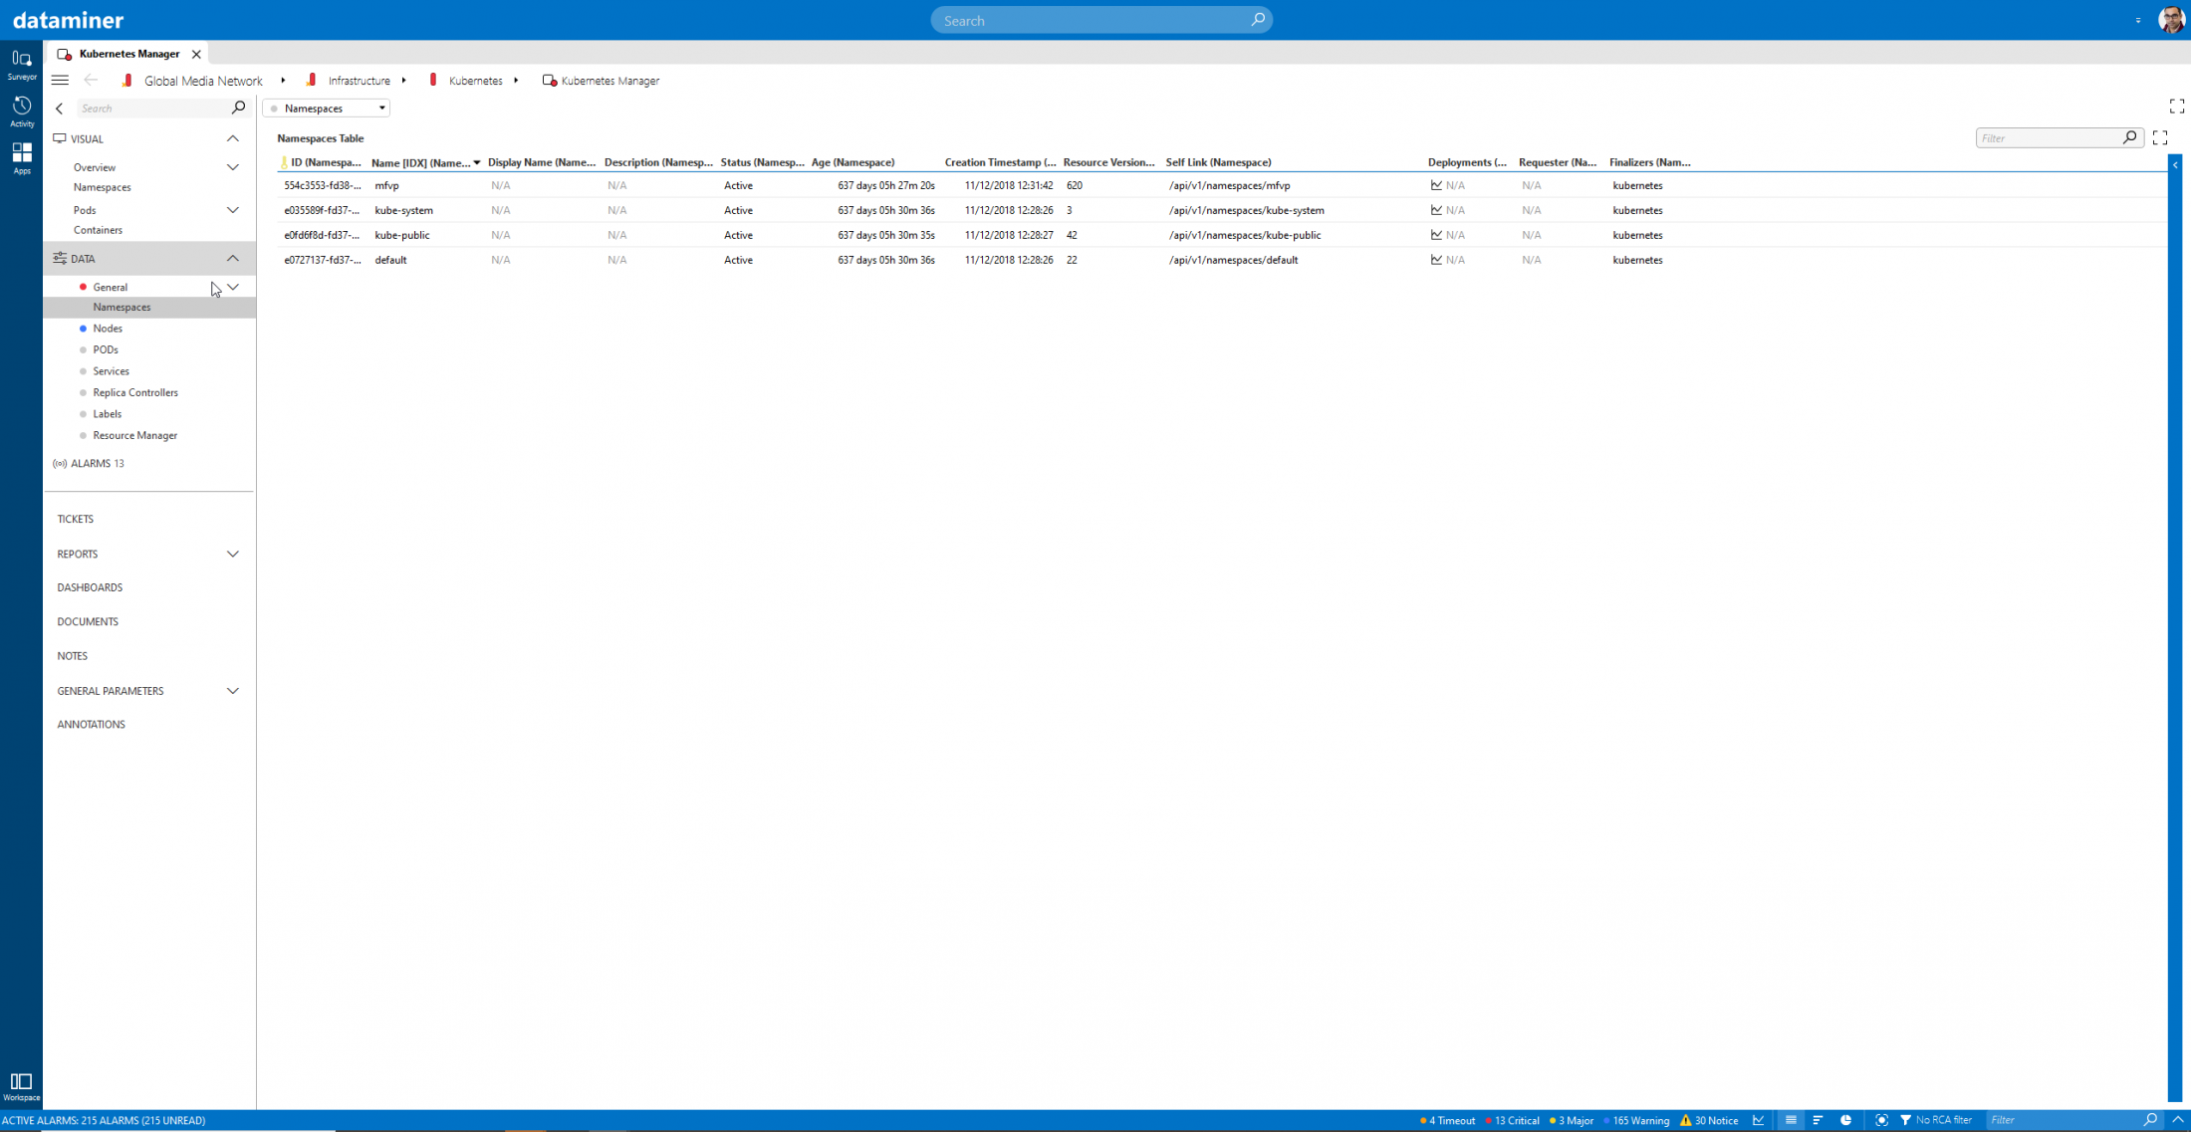The width and height of the screenshot is (2191, 1132).
Task: Open trend icon for default deployments
Action: click(x=1436, y=260)
